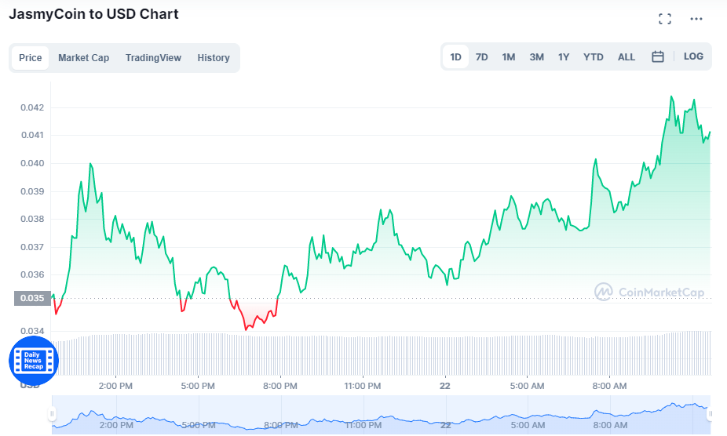Open the fullscreen chart view icon
This screenshot has height=436, width=727.
[665, 19]
